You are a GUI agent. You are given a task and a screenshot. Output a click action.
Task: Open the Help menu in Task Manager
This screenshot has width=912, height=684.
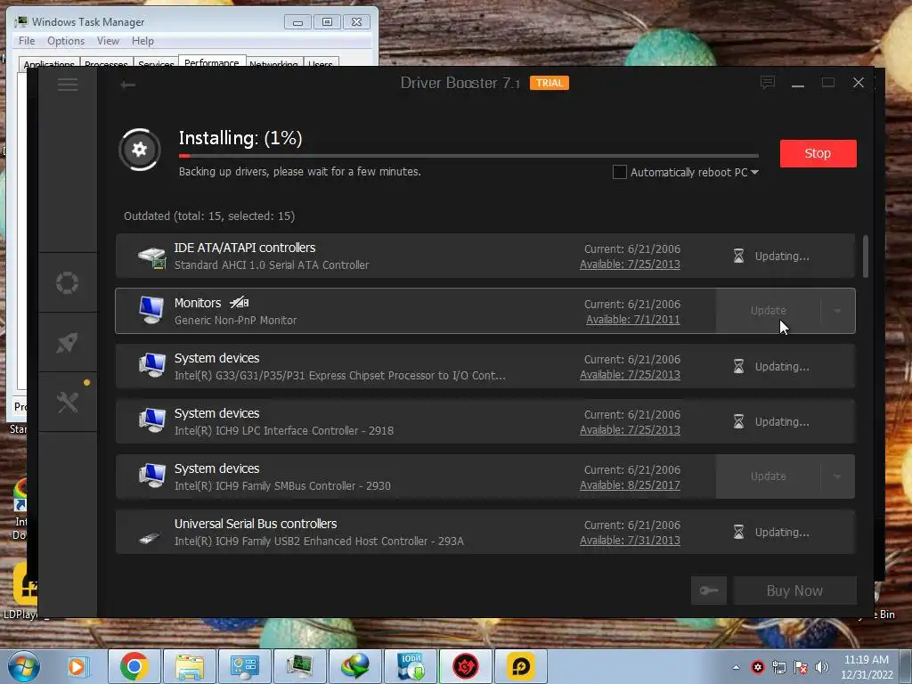click(x=142, y=41)
